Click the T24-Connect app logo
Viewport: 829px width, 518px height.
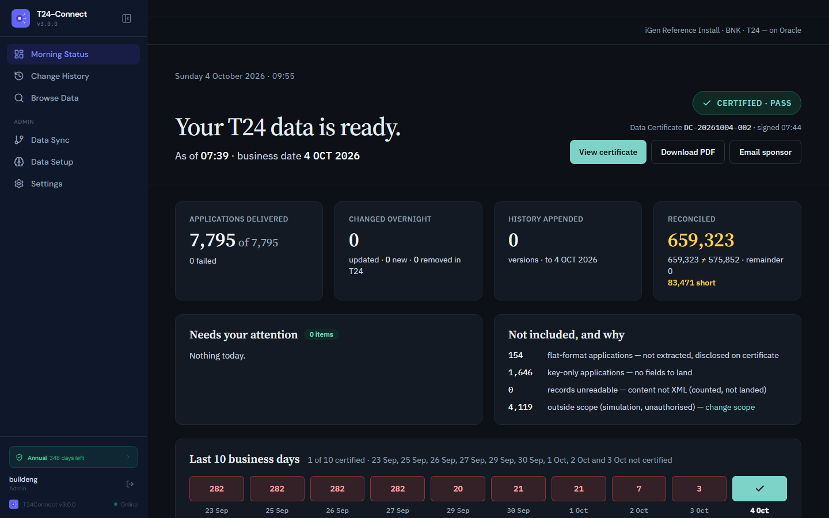coord(21,18)
